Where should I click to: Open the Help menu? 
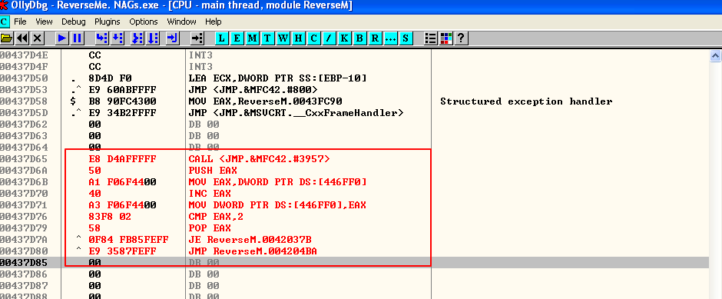(x=214, y=22)
